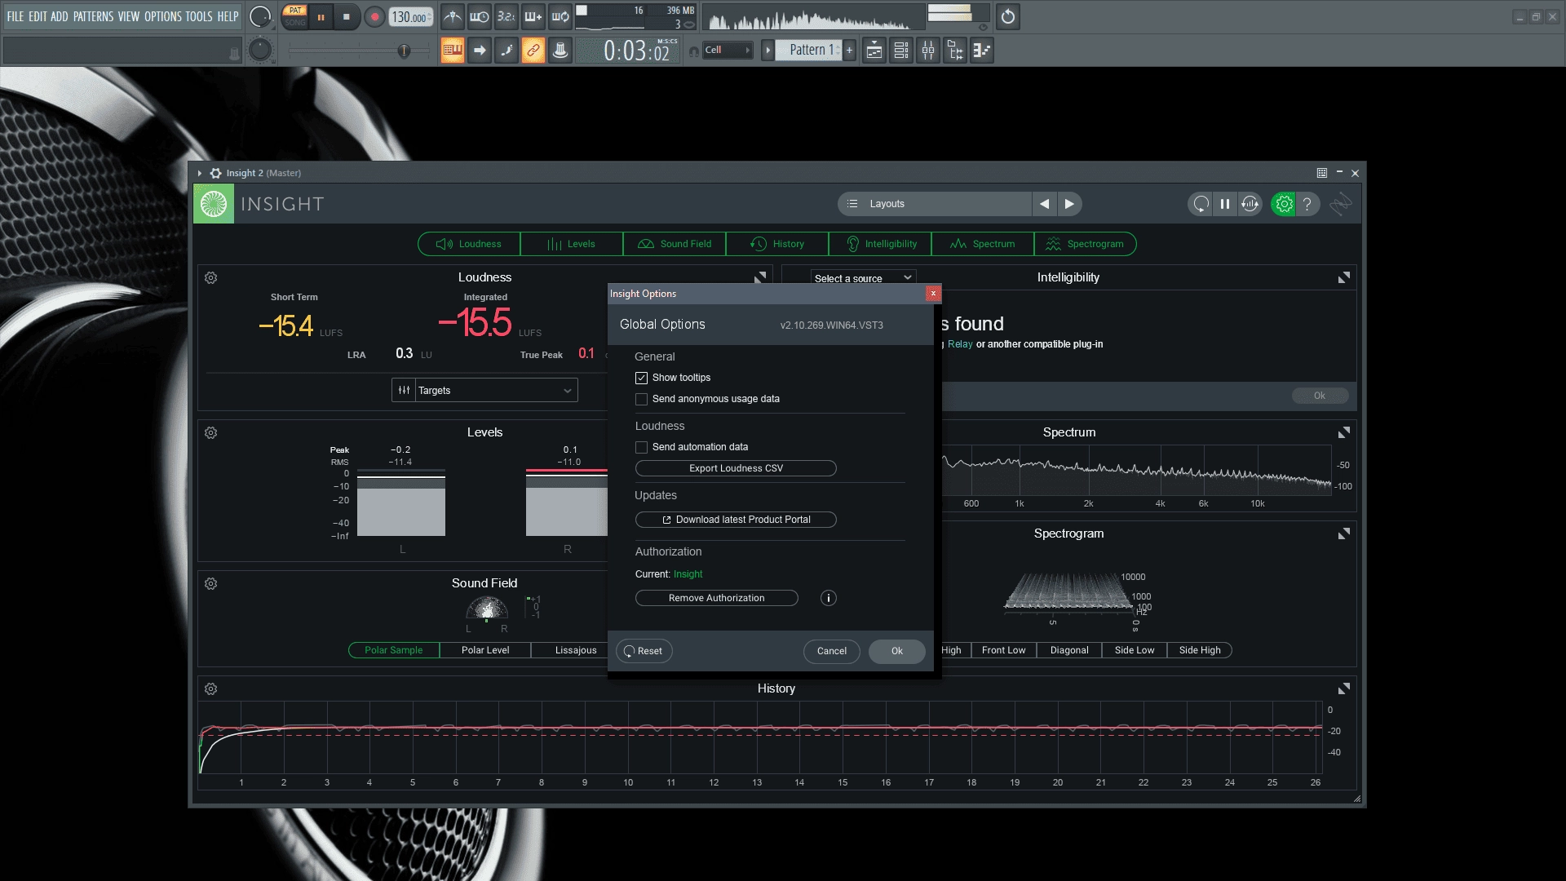The height and width of the screenshot is (881, 1566).
Task: Open Loudness panel settings gear
Action: [211, 278]
